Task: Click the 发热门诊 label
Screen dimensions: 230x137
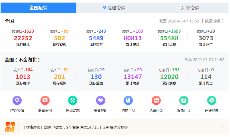Action: 184,111
